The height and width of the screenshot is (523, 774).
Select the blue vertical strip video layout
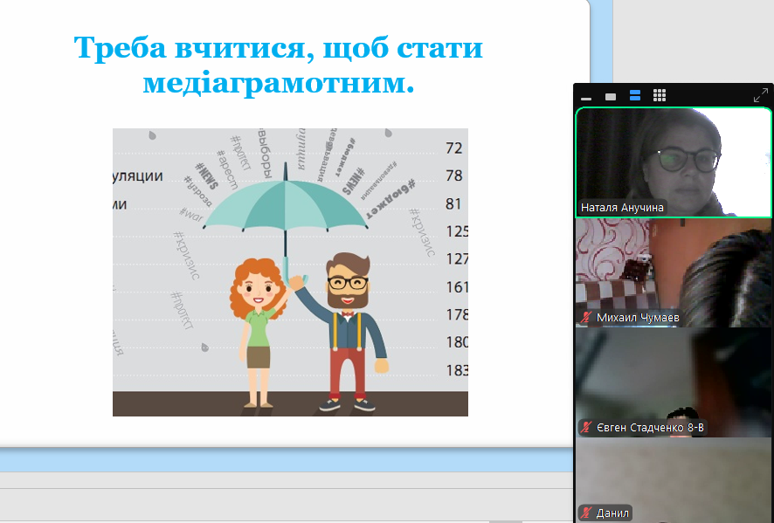click(635, 96)
